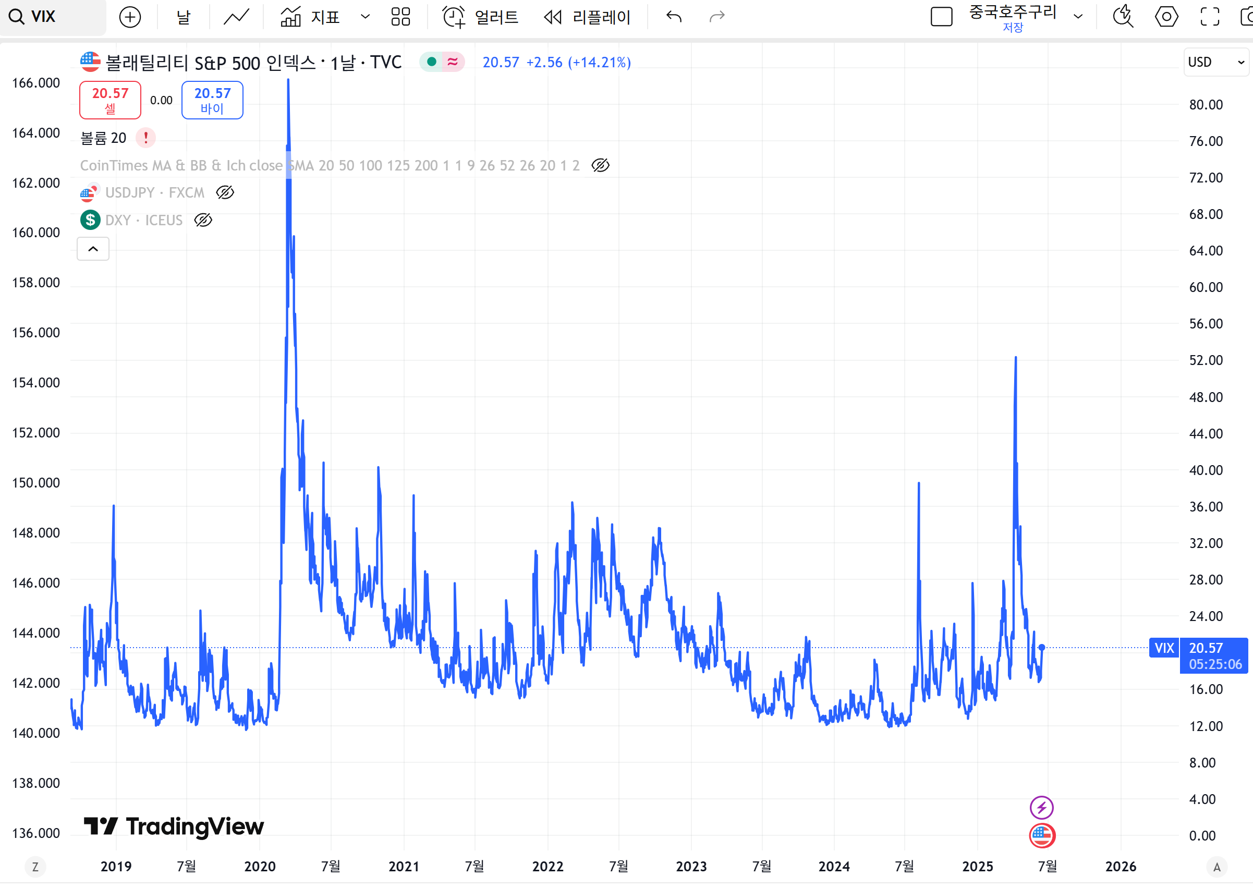1253x888 pixels.
Task: Show the hidden DXY ICEUS series
Action: pos(203,221)
